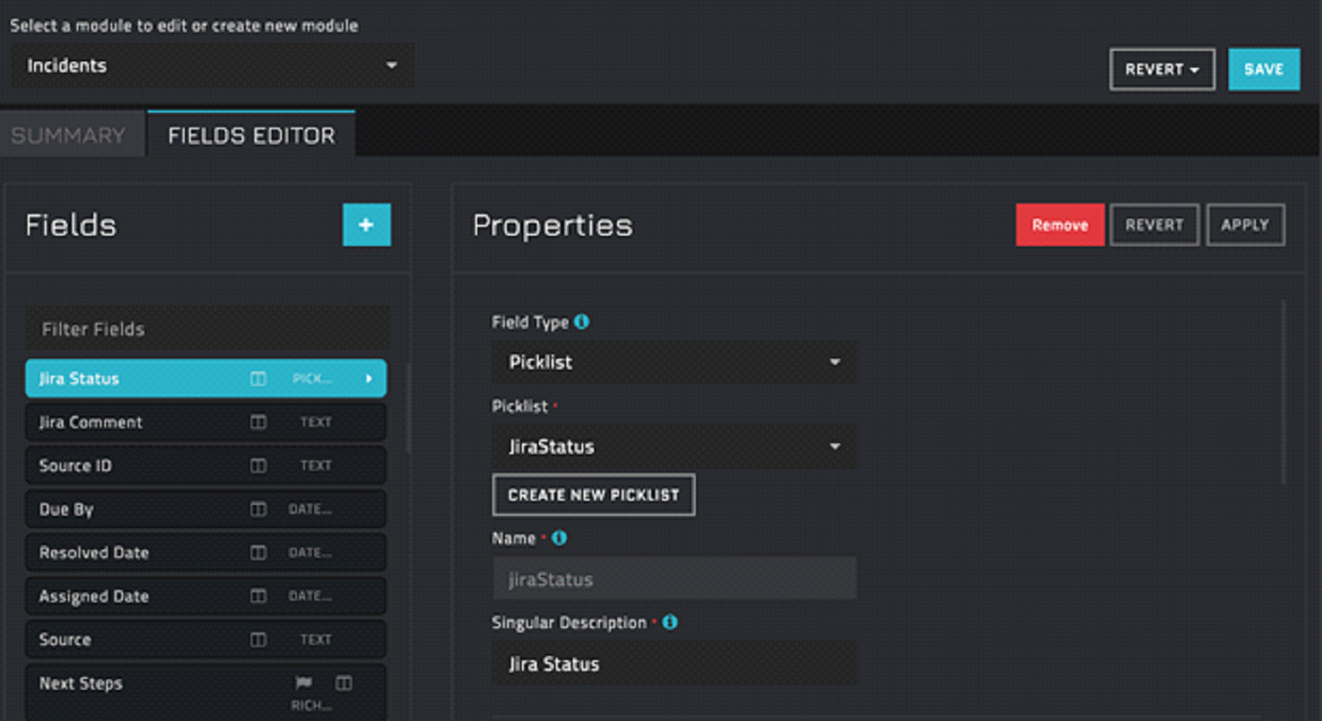Image resolution: width=1322 pixels, height=721 pixels.
Task: Select the Fields Editor tab
Action: tap(252, 136)
